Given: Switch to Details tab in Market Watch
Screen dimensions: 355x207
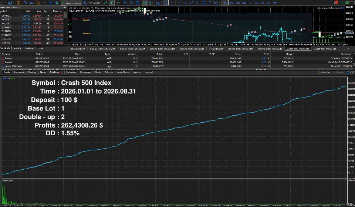Looking at the screenshot, I should 17,48.
